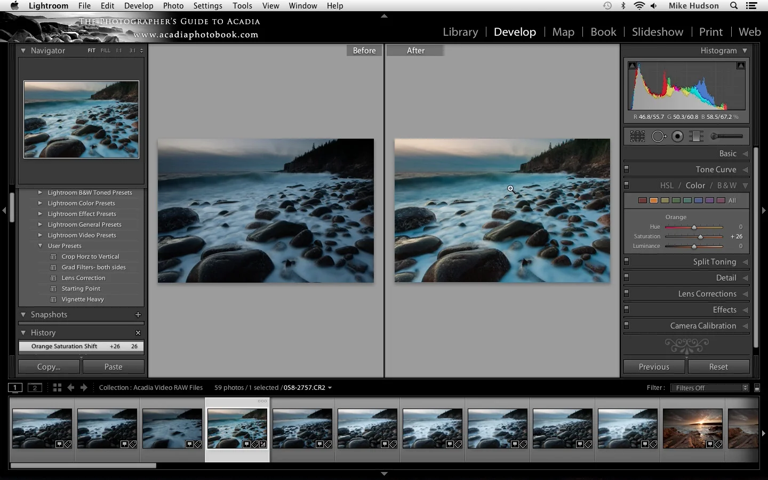768x480 pixels.
Task: Select the Red color swatch
Action: click(642, 201)
